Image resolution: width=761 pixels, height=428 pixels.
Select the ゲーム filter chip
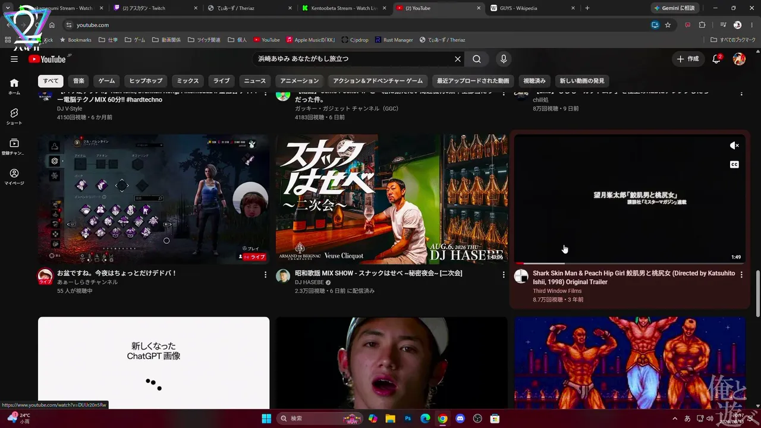coord(106,81)
